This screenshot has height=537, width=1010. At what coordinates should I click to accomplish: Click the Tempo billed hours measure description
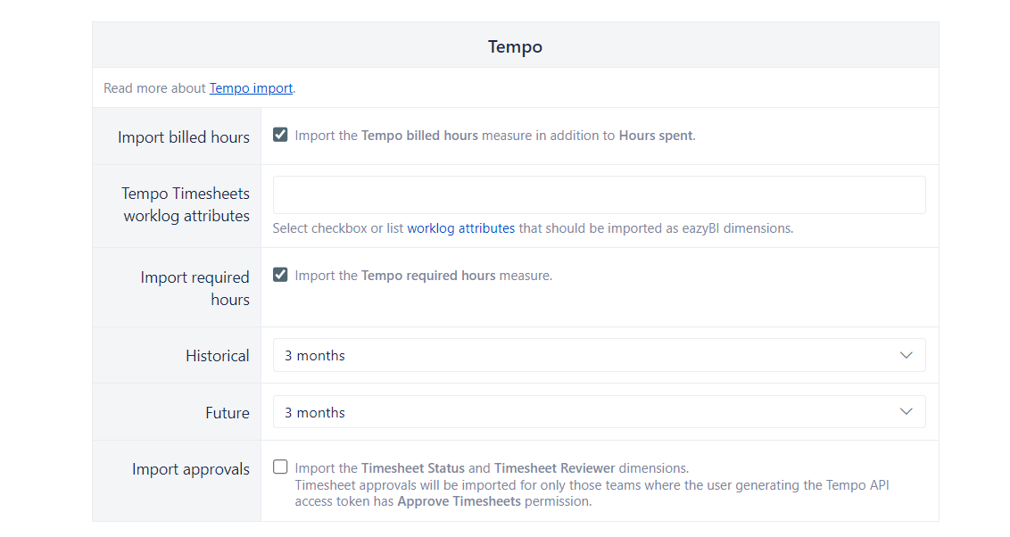(x=495, y=136)
